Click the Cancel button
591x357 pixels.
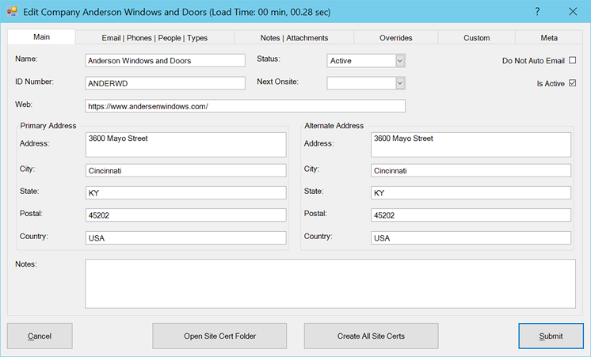coord(40,336)
